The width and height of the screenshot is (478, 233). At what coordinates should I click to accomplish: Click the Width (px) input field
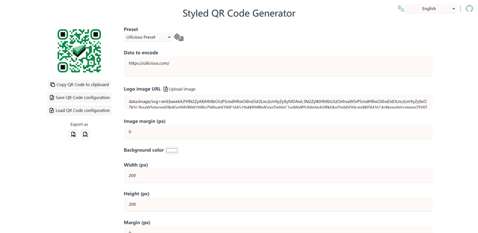point(278,175)
